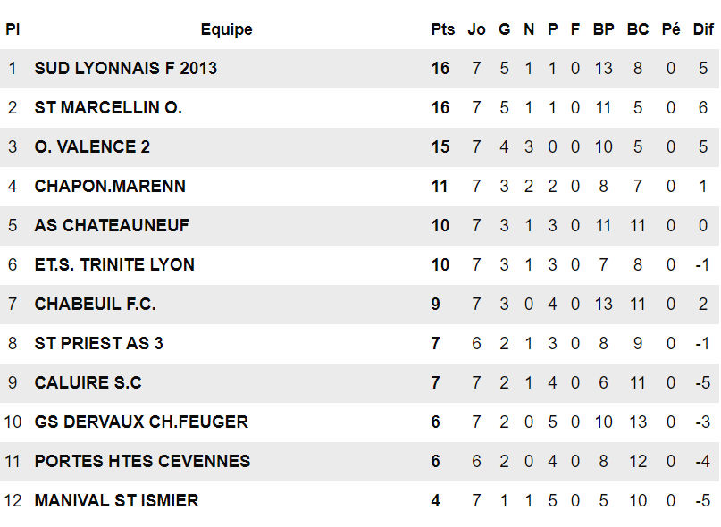The height and width of the screenshot is (527, 721).
Task: Click the Pé column header
Action: pos(671,29)
